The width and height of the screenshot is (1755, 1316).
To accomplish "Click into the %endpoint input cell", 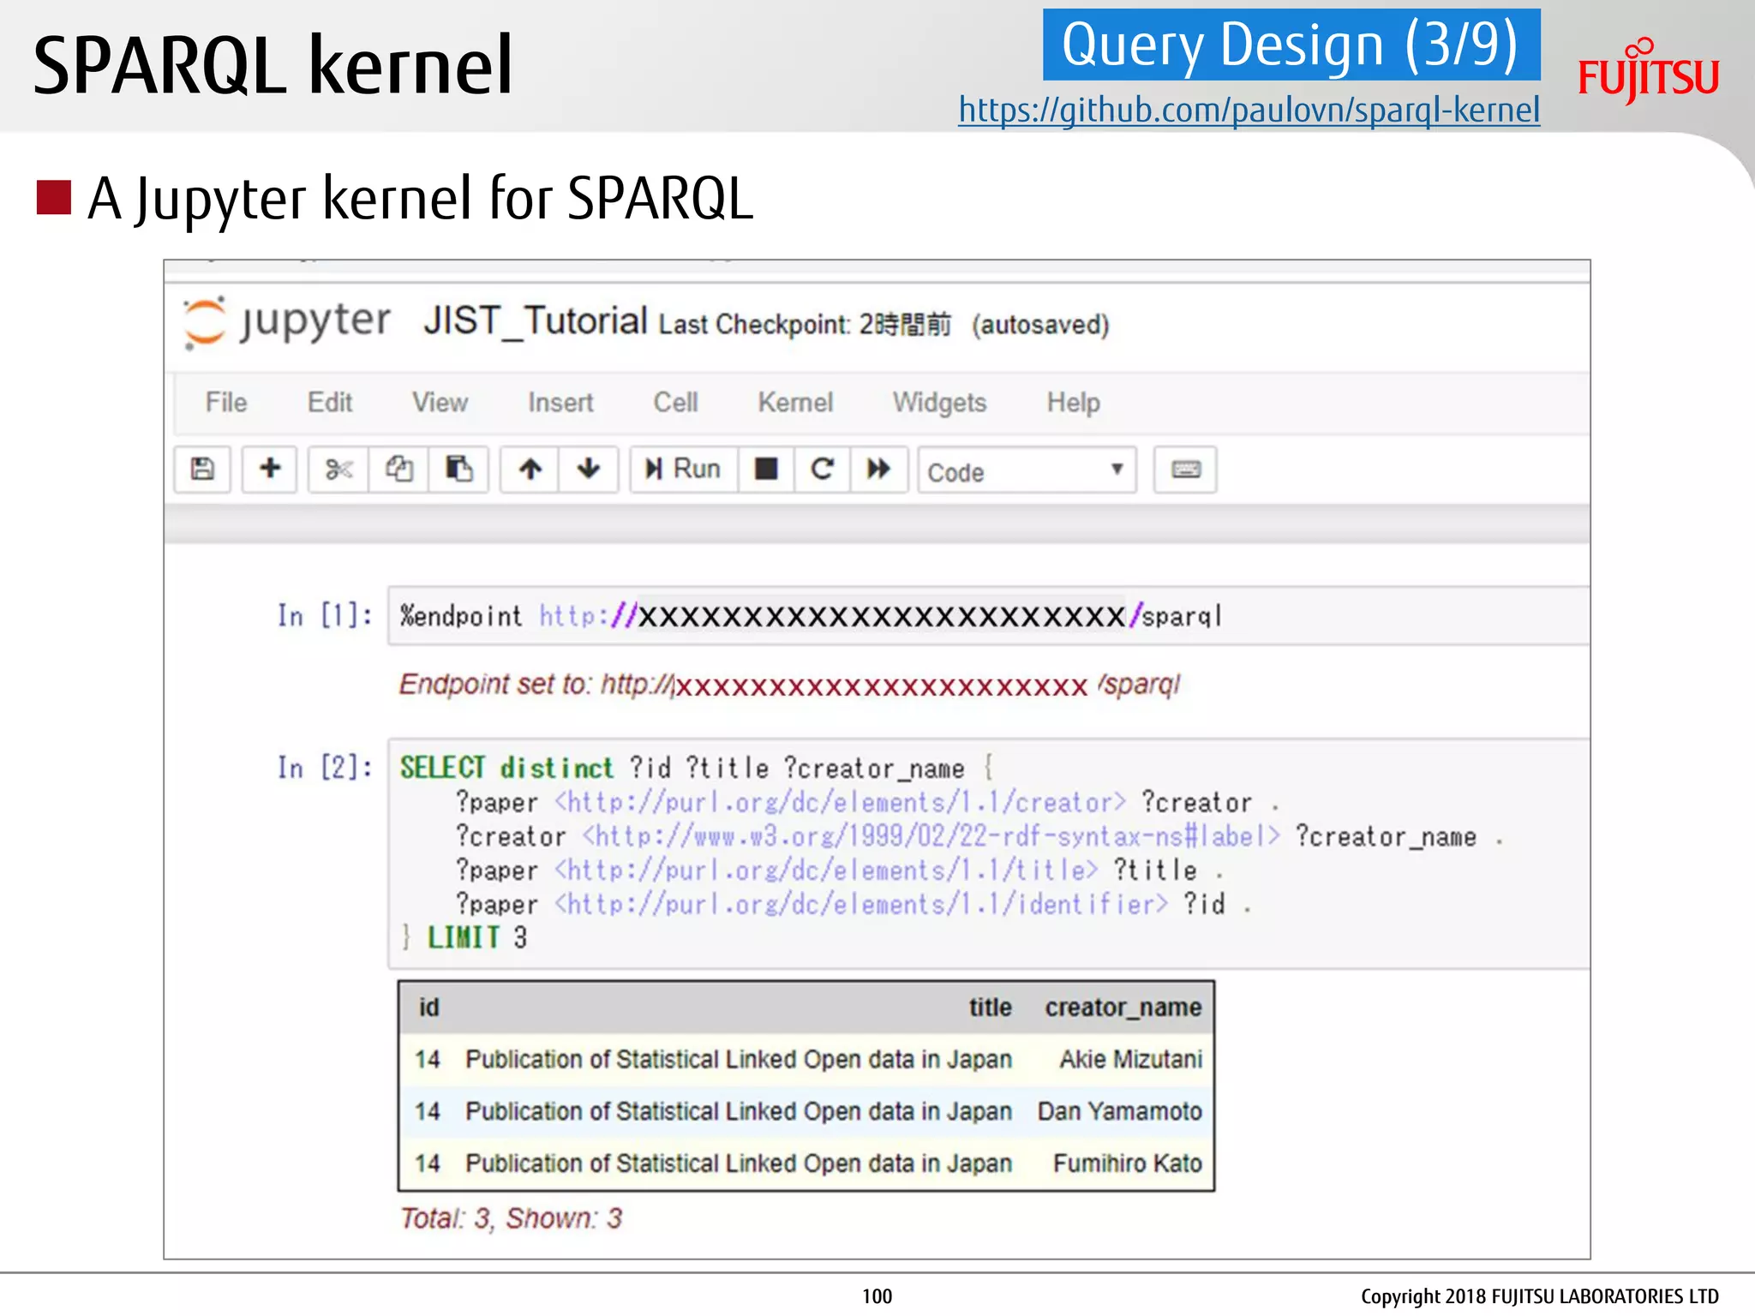I will [988, 615].
